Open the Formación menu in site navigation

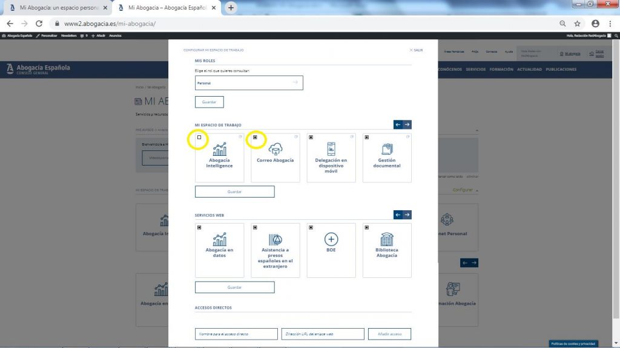(x=501, y=69)
